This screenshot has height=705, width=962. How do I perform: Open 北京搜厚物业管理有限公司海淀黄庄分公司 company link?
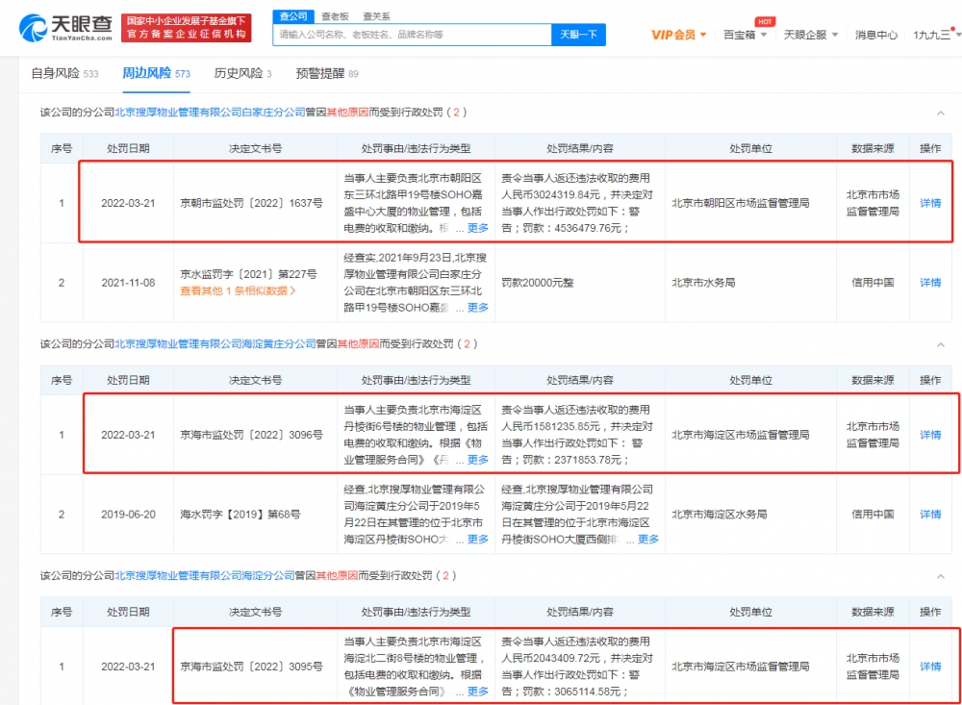(x=215, y=344)
